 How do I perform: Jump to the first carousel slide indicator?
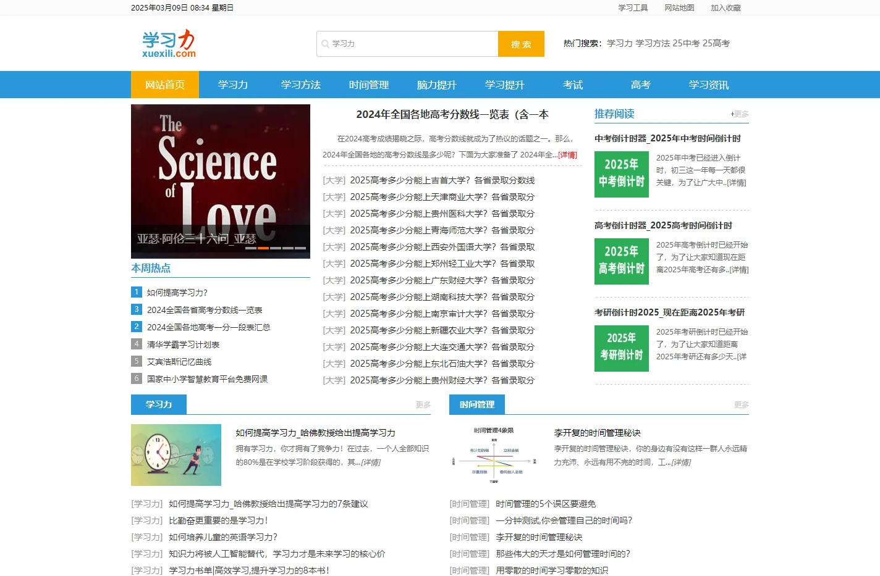click(x=251, y=248)
